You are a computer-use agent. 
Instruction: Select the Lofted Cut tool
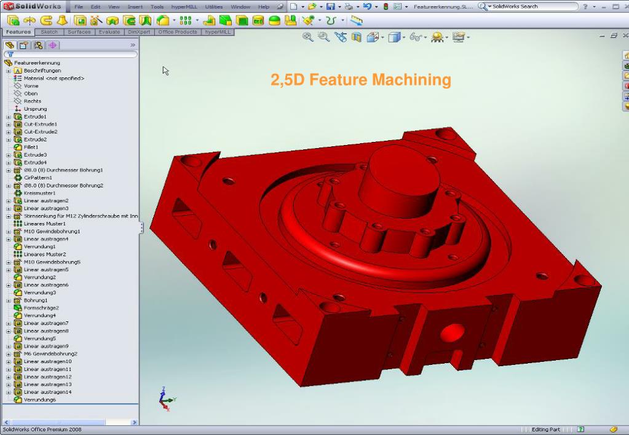tap(145, 20)
